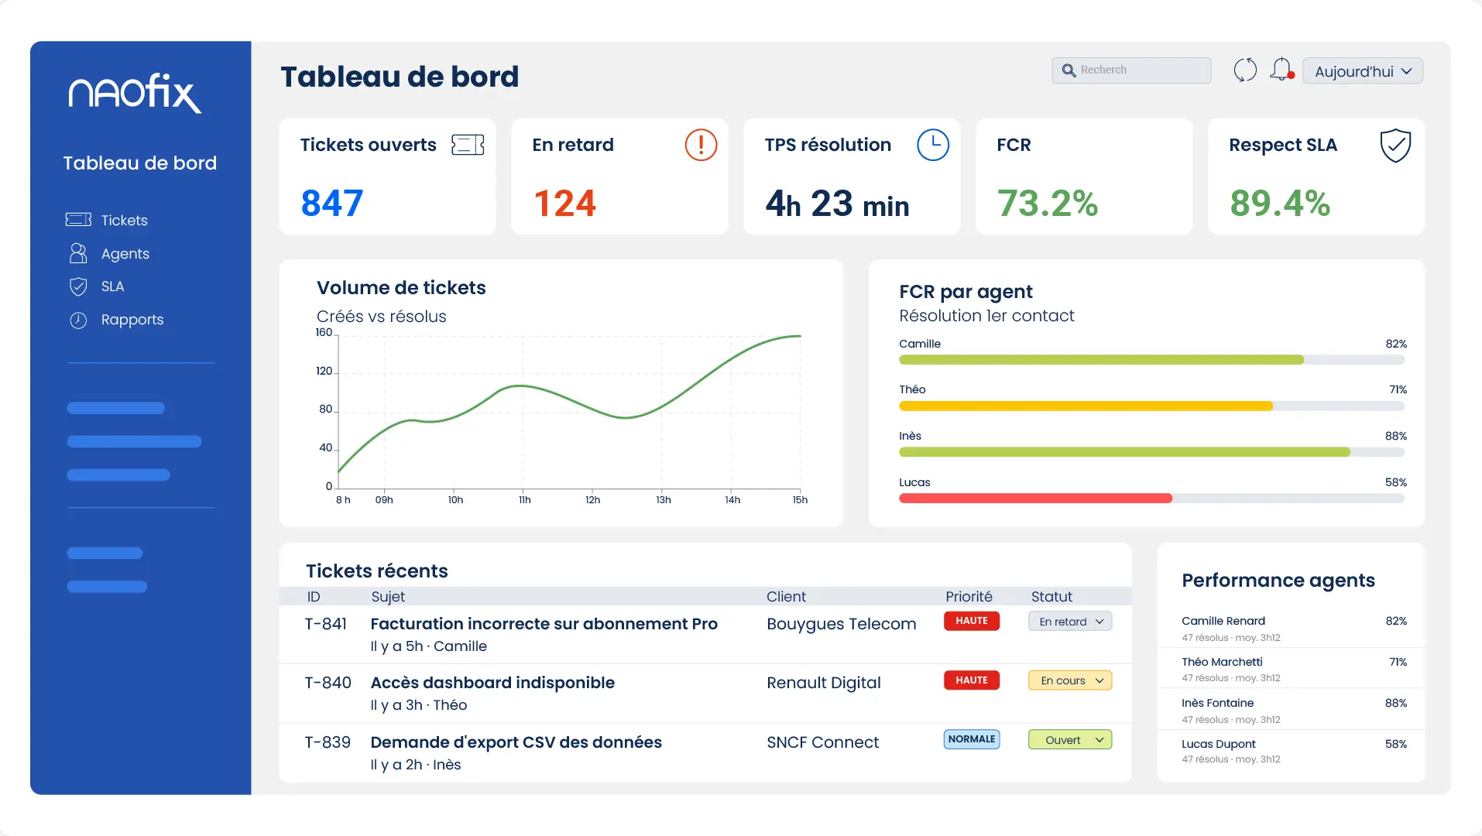The width and height of the screenshot is (1482, 836).
Task: Open the En retard status dropdown for T-841
Action: [1070, 622]
